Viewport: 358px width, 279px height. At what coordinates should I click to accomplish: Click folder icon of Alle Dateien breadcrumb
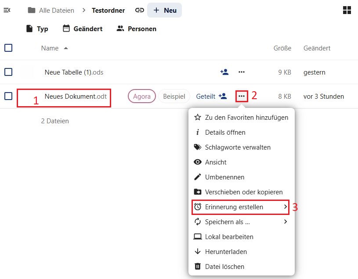[31, 10]
